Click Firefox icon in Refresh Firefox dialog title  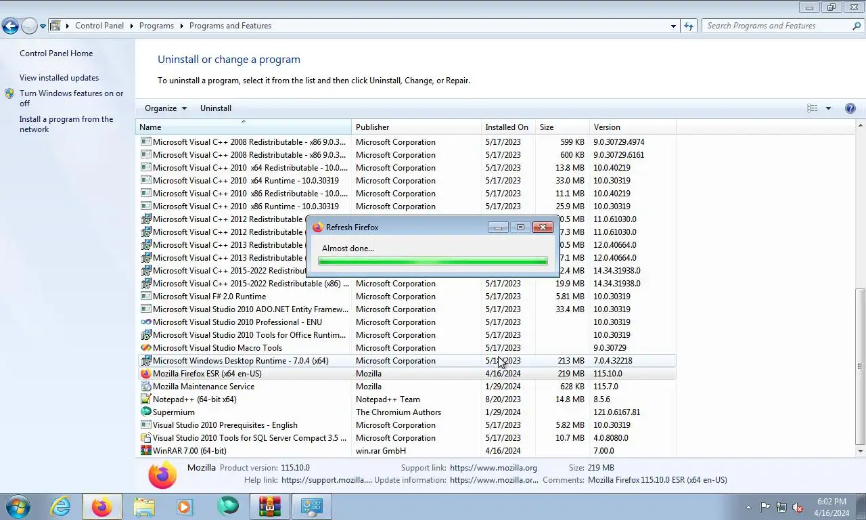pyautogui.click(x=318, y=227)
